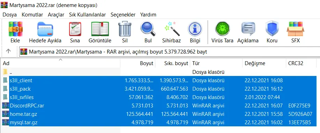Open the Dosya menu

click(9, 15)
